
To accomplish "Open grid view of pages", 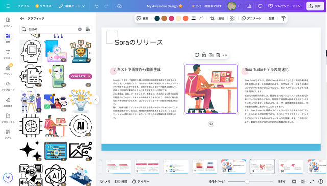I will click(x=303, y=181).
